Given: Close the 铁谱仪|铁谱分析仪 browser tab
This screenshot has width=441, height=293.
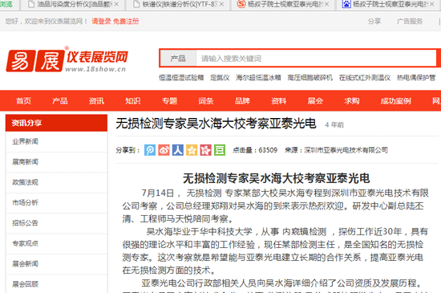Looking at the screenshot, I should 221,4.
